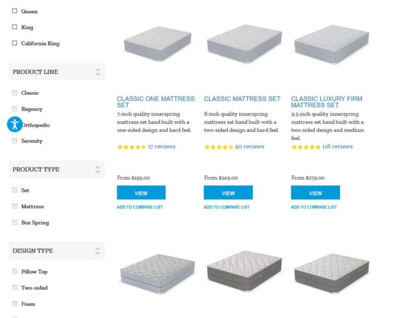Click star rating of Classic Mattress Set
This screenshot has height=318, width=394.
coord(219,147)
